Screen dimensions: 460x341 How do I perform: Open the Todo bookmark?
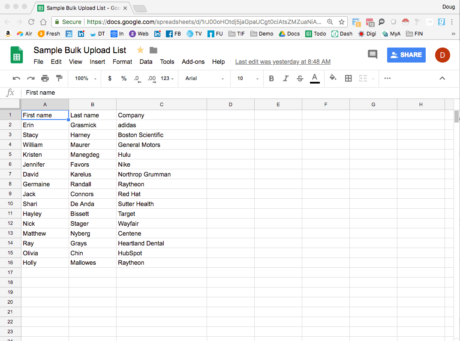(316, 34)
